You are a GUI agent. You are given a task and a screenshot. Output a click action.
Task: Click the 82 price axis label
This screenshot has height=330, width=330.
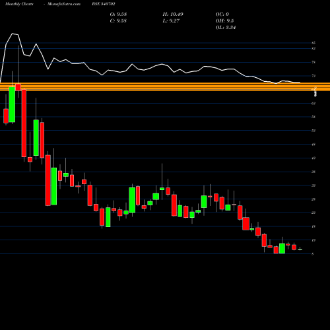[313, 48]
